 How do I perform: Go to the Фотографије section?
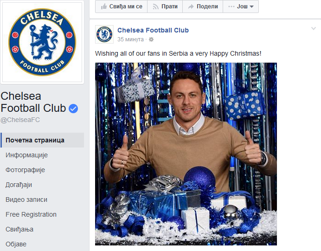click(x=26, y=170)
